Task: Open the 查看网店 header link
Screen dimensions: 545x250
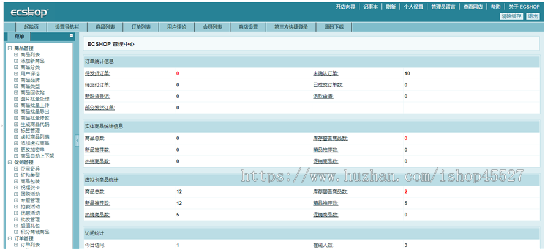Action: click(x=473, y=7)
